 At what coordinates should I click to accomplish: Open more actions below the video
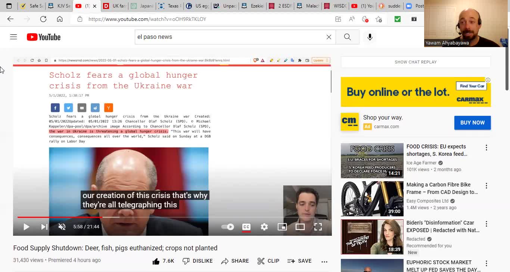[324, 262]
